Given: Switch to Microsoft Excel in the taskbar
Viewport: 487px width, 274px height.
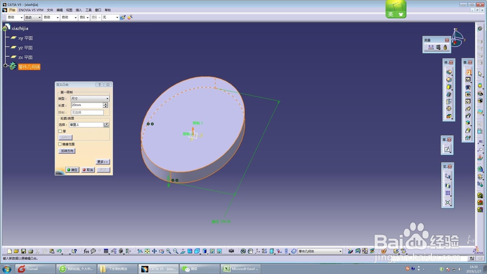Looking at the screenshot, I should point(241,269).
